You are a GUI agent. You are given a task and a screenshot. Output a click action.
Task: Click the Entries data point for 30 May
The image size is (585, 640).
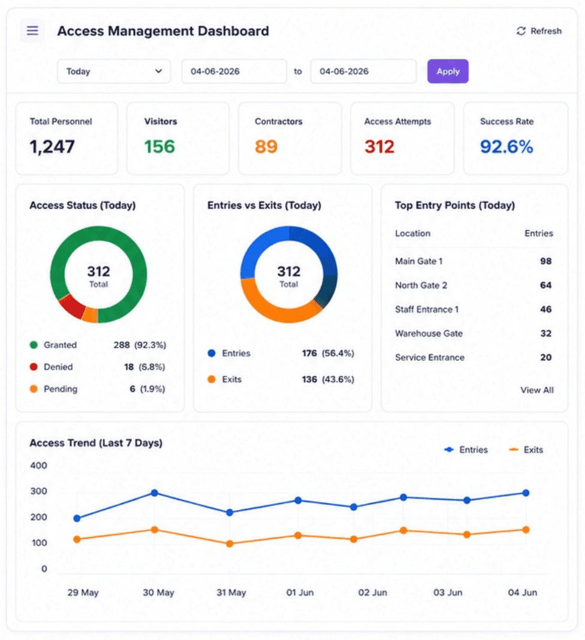click(x=154, y=493)
